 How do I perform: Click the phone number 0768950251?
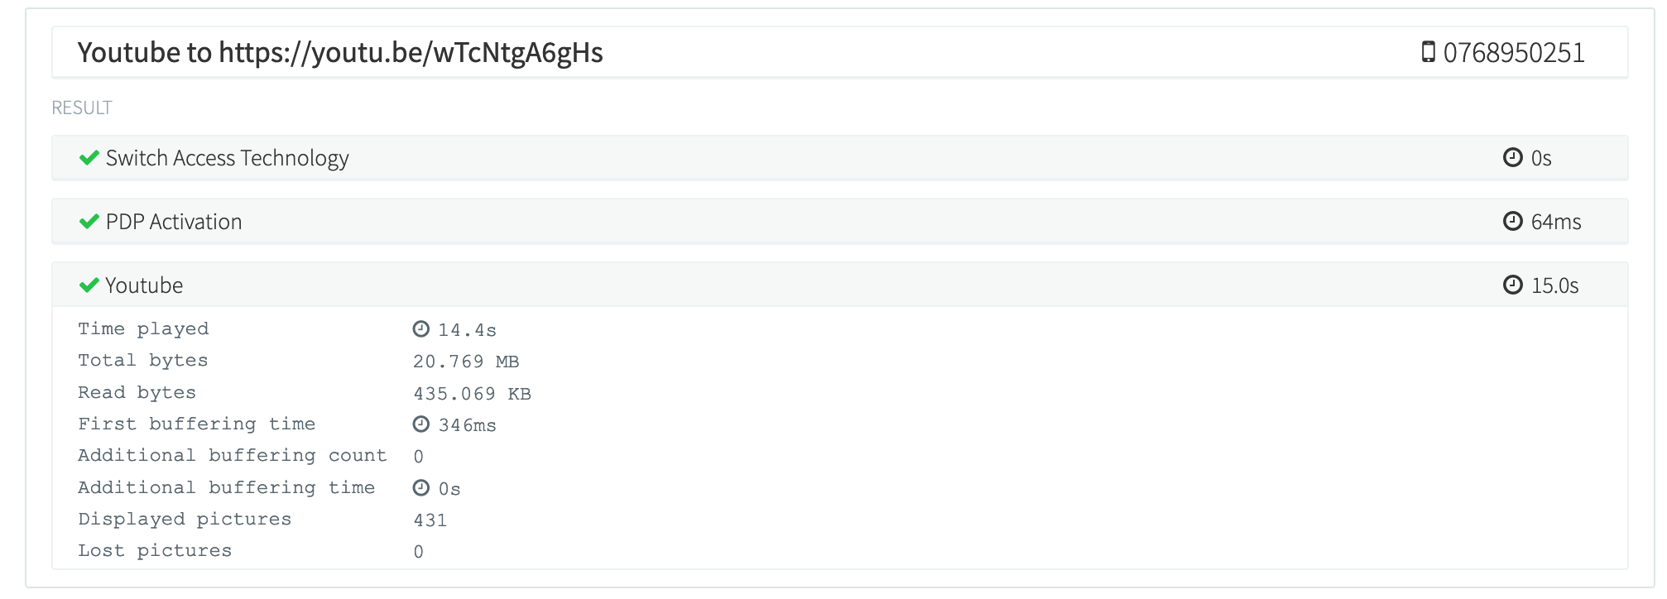coord(1514,53)
